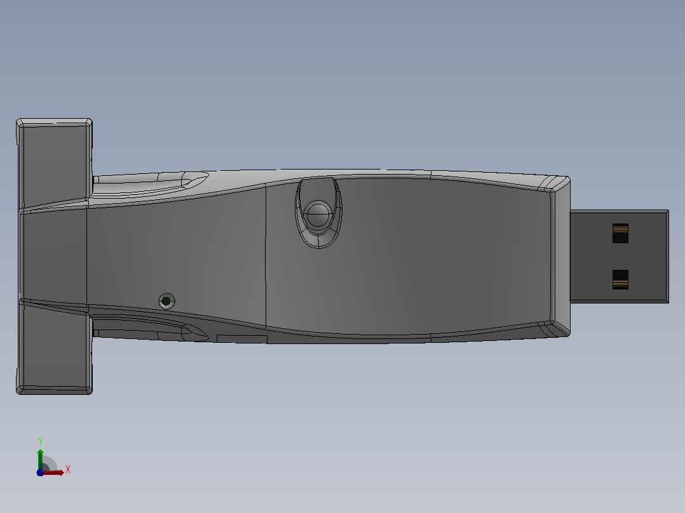Select the oval slider button on the drive body
Image resolution: width=685 pixels, height=513 pixels.
[x=318, y=213]
